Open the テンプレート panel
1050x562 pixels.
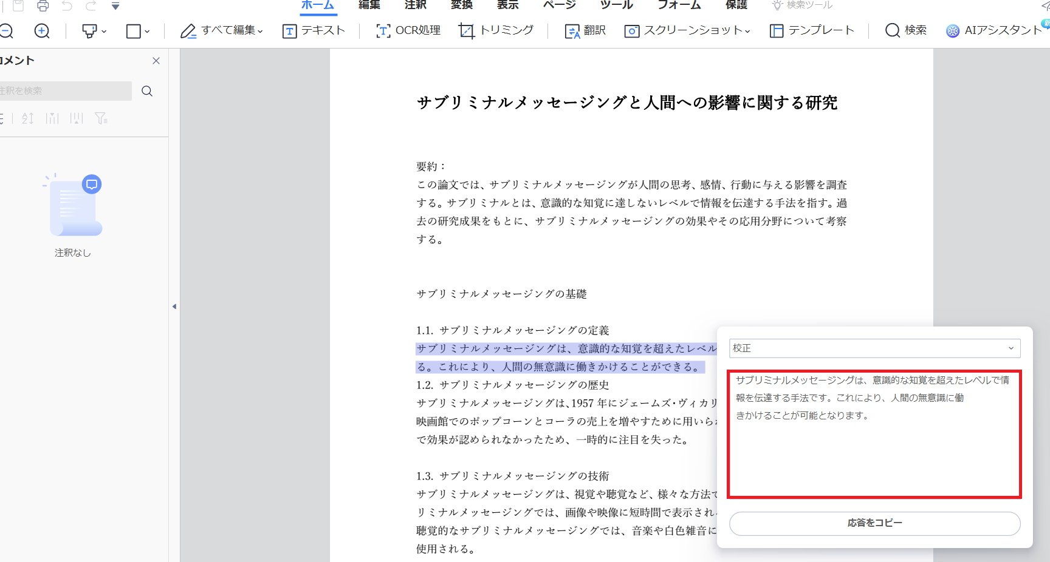pos(812,30)
